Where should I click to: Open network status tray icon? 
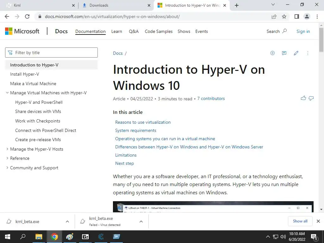click(x=276, y=237)
